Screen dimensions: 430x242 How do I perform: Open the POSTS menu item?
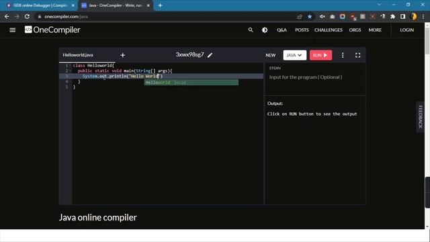[302, 30]
